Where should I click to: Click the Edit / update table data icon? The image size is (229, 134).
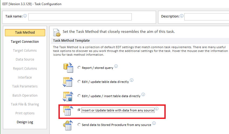pyautogui.click(x=68, y=82)
